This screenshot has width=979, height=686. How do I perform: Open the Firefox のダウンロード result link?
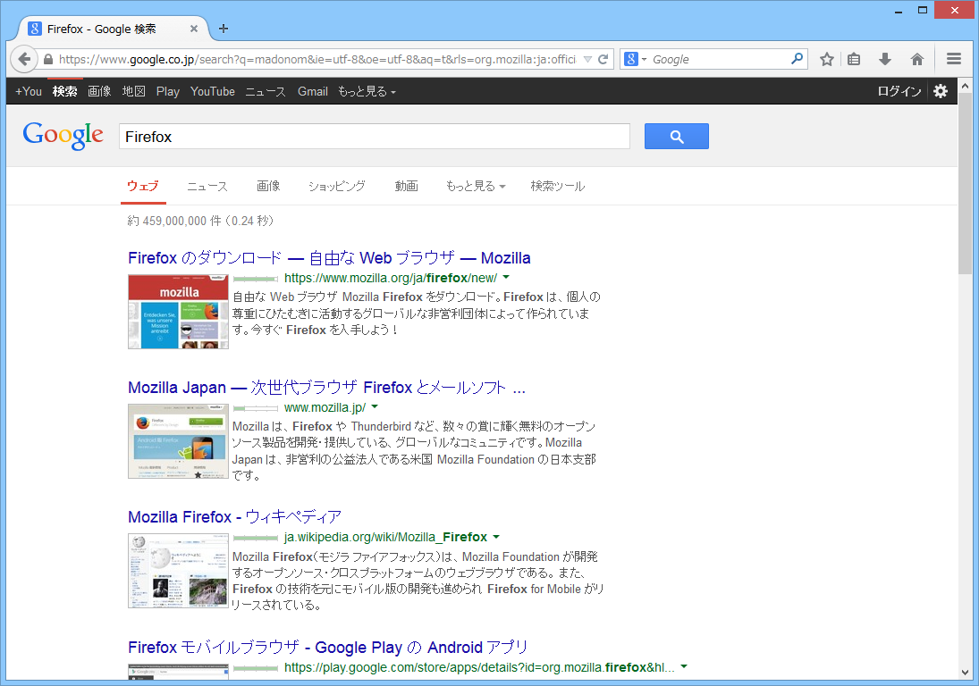[x=329, y=257]
